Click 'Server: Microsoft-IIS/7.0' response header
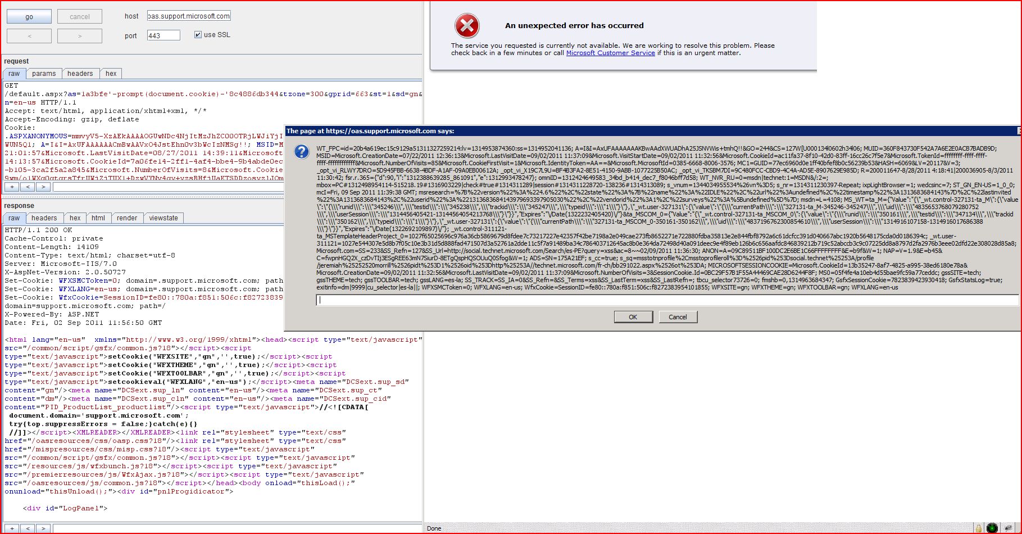This screenshot has height=534, width=1022. click(61, 264)
